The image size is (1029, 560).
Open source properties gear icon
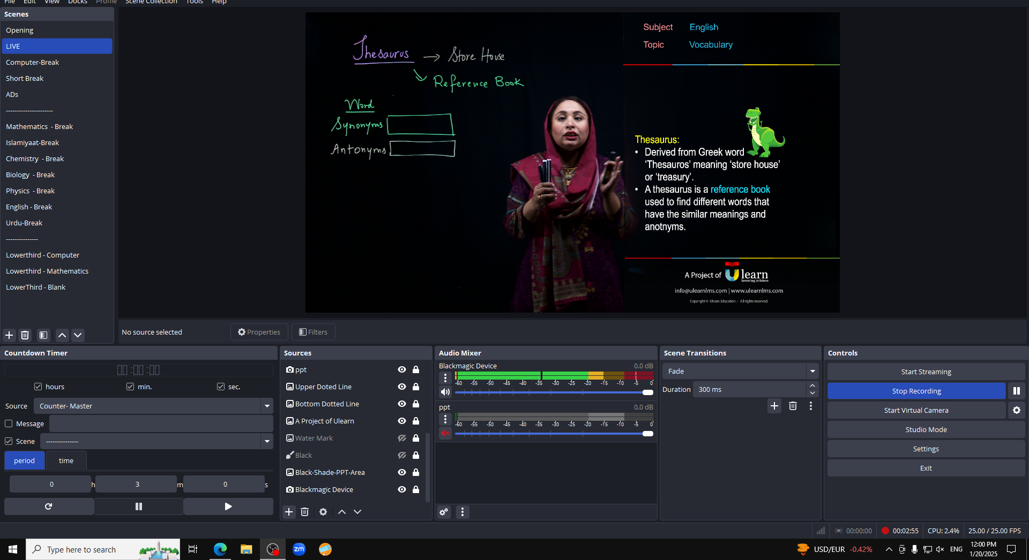323,512
